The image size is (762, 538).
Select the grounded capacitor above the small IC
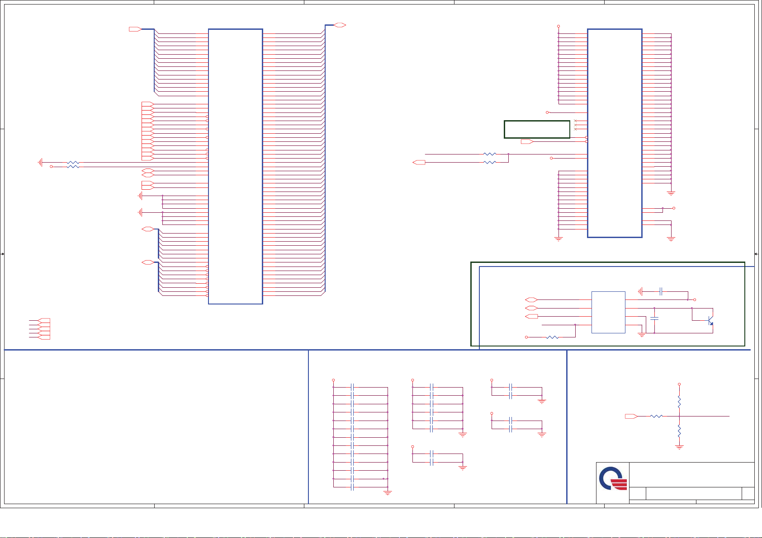661,292
